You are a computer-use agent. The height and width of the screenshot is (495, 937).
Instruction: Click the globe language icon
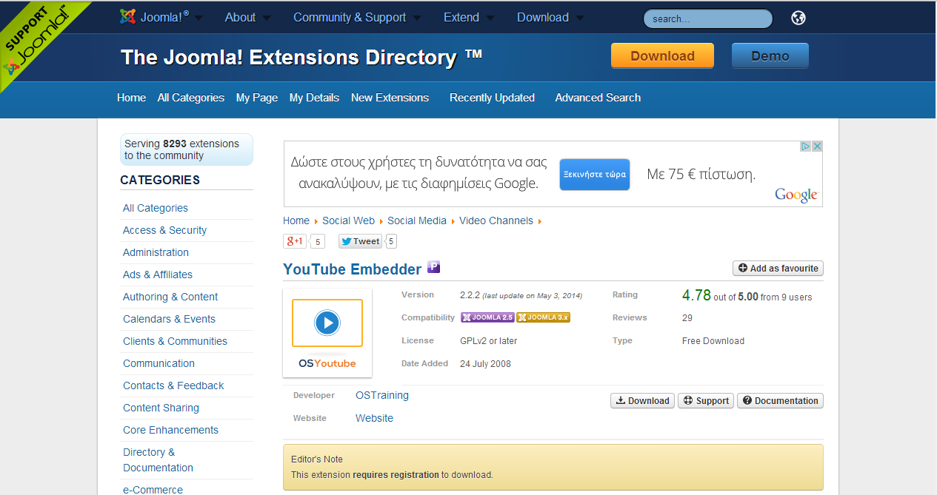click(x=798, y=18)
